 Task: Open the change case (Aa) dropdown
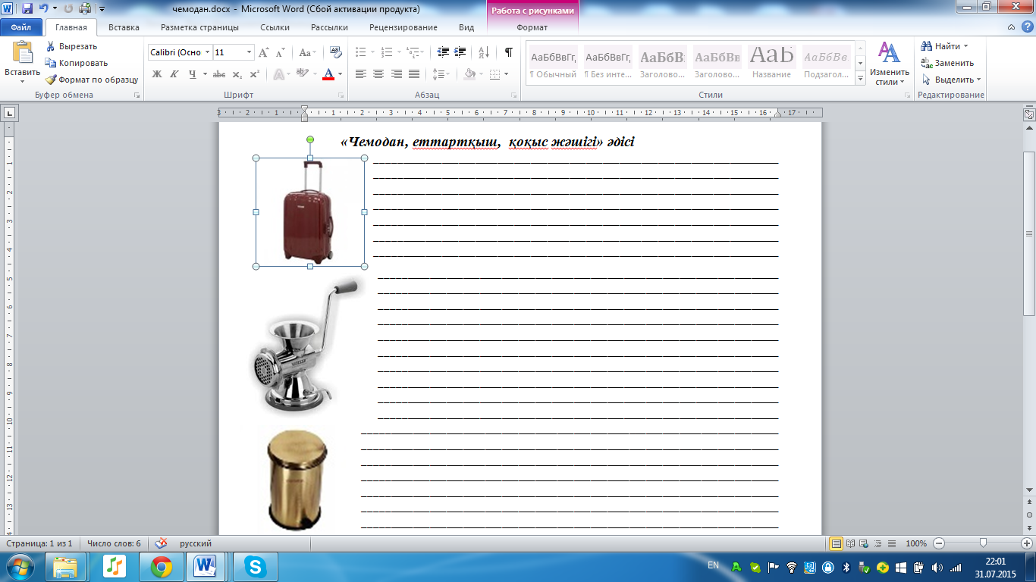307,52
